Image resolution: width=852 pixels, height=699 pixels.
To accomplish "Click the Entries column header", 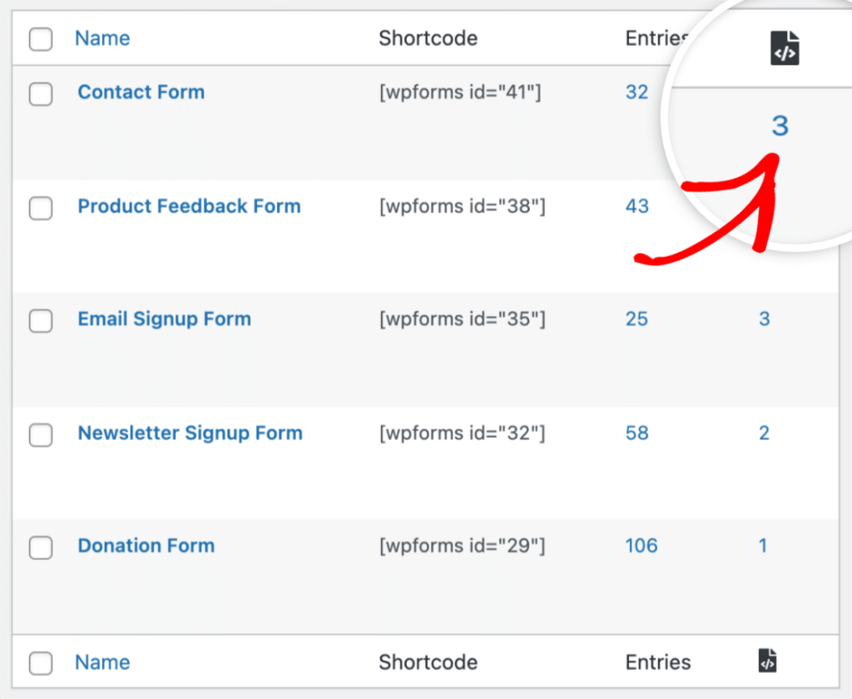I will click(658, 38).
